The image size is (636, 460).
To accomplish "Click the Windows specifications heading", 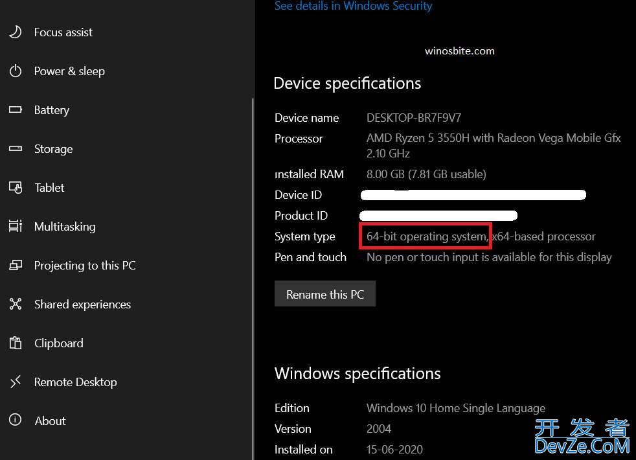I will 358,374.
